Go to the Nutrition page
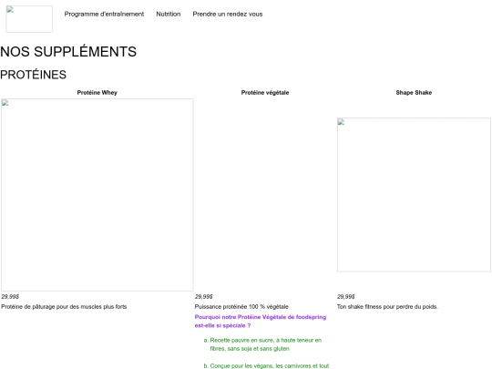The height and width of the screenshot is (369, 492). (169, 14)
